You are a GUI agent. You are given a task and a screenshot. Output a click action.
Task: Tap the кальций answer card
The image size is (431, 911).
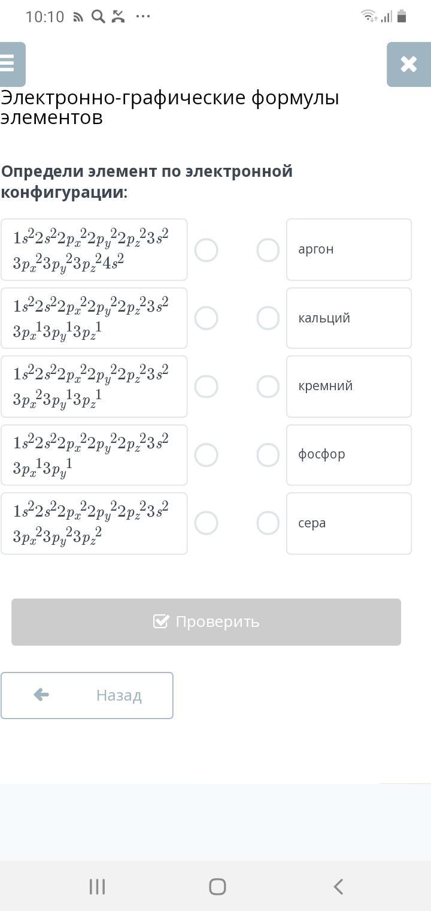pyautogui.click(x=348, y=318)
